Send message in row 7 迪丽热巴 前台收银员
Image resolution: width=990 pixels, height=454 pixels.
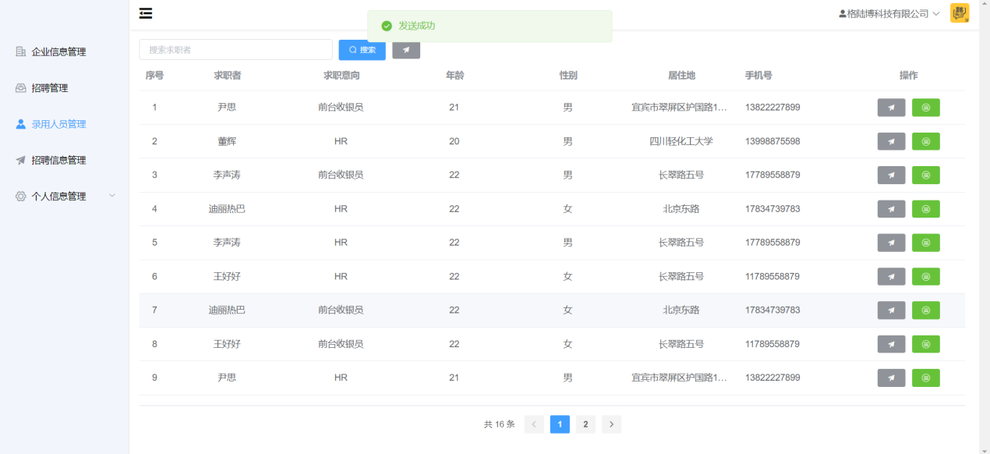click(891, 310)
